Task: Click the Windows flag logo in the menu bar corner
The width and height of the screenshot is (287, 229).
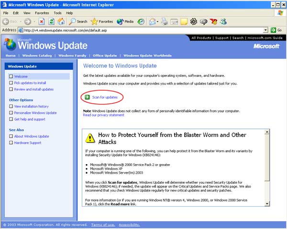Action: pyautogui.click(x=280, y=13)
